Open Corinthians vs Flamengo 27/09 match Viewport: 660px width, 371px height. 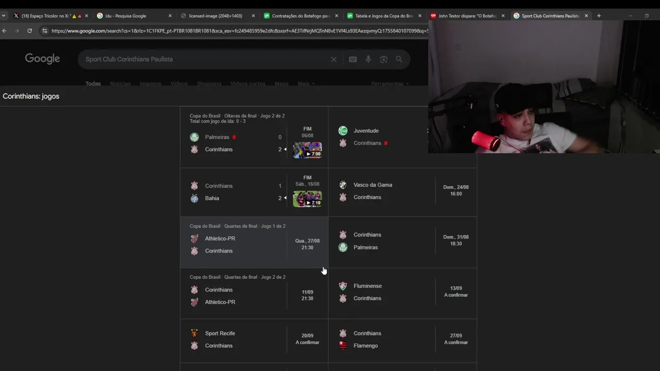click(403, 340)
